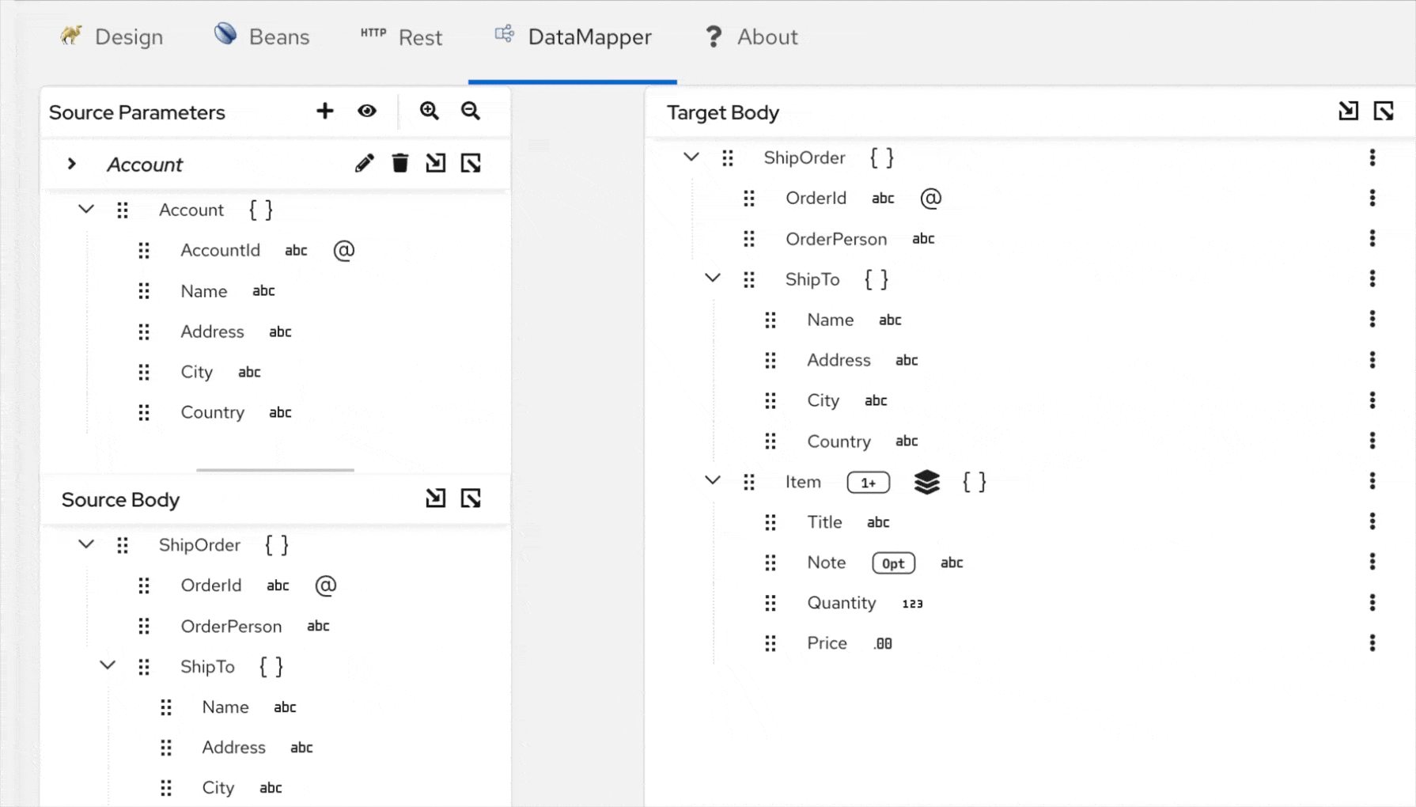Image resolution: width=1416 pixels, height=807 pixels.
Task: Select the DataMapper tab
Action: pos(573,37)
